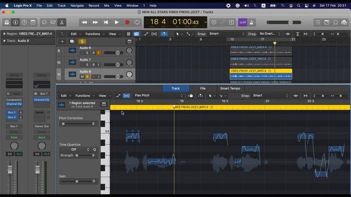Switch to the File tab in editor
Screen dimensions: 351x197
click(x=203, y=89)
